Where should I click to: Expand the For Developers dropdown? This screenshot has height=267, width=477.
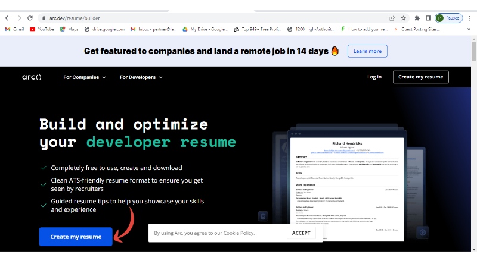pos(141,77)
